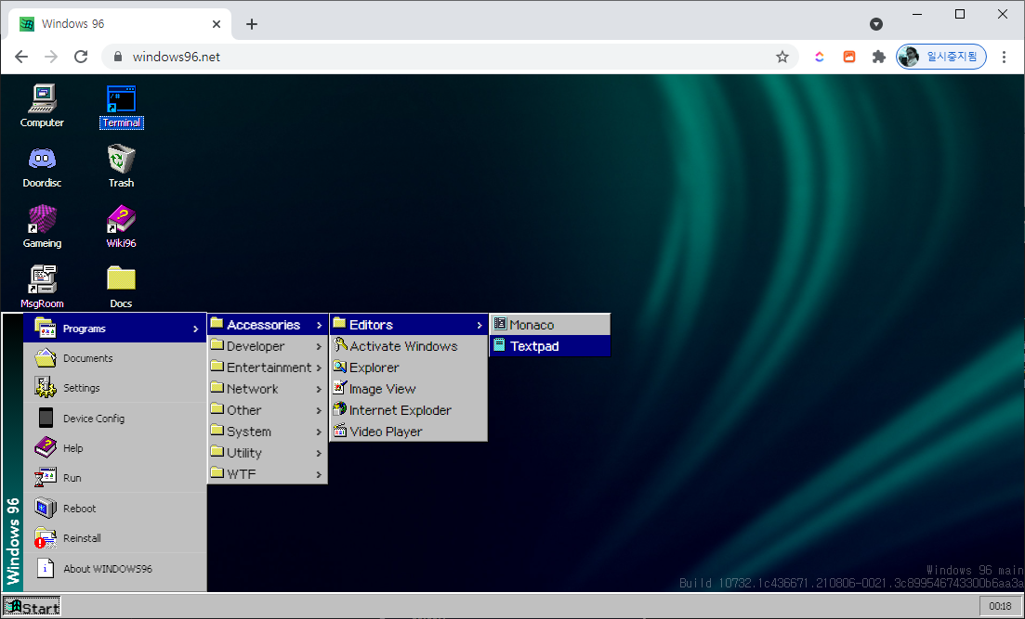Open Video Player from Accessories
Screen dimensions: 1025x619
409,432
